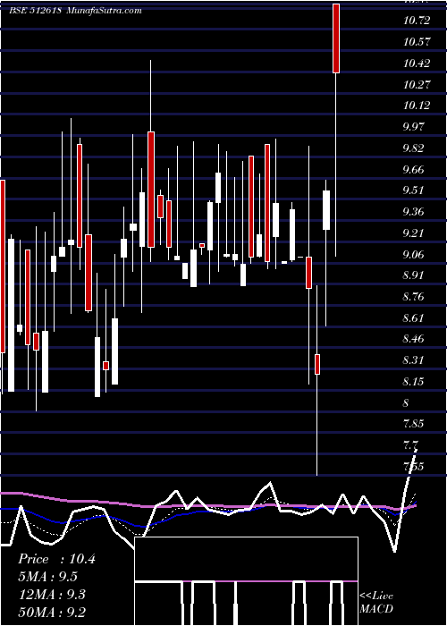Click the '10.57' price axis label
The height and width of the screenshot is (626, 447).
[x=417, y=42]
